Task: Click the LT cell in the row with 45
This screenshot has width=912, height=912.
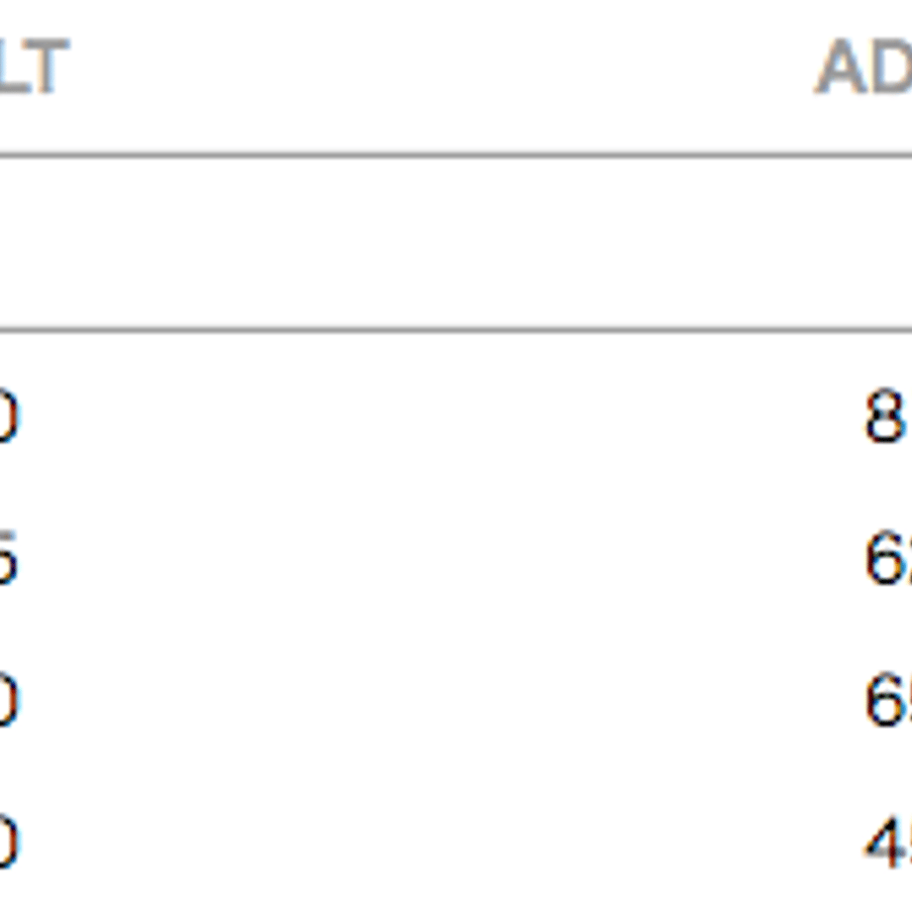Action: pos(9,843)
